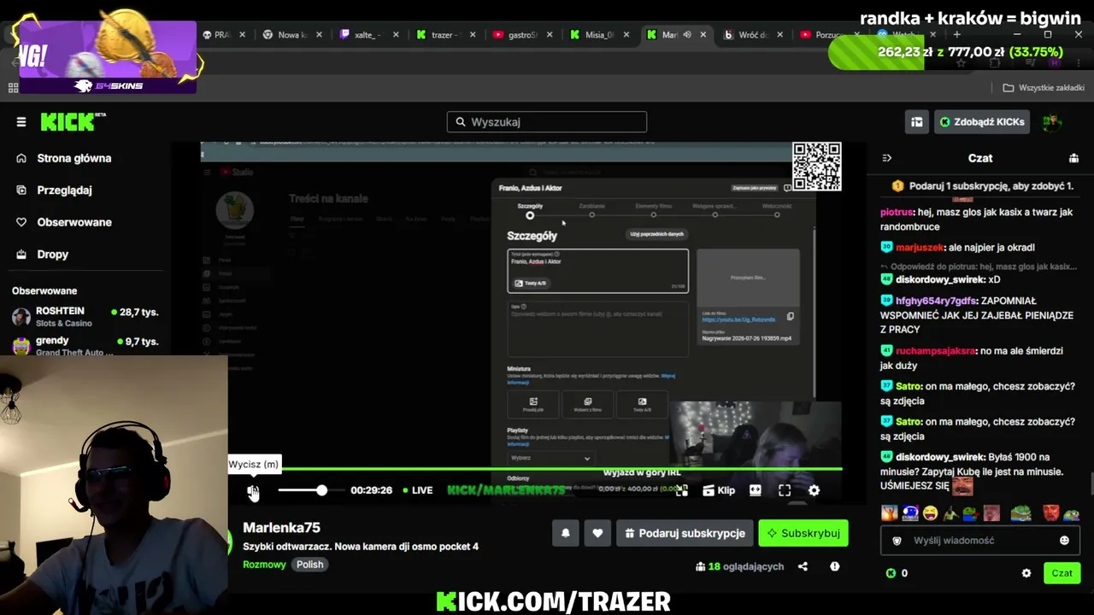Switch to the trazer browser tab
The image size is (1094, 615).
[x=445, y=35]
